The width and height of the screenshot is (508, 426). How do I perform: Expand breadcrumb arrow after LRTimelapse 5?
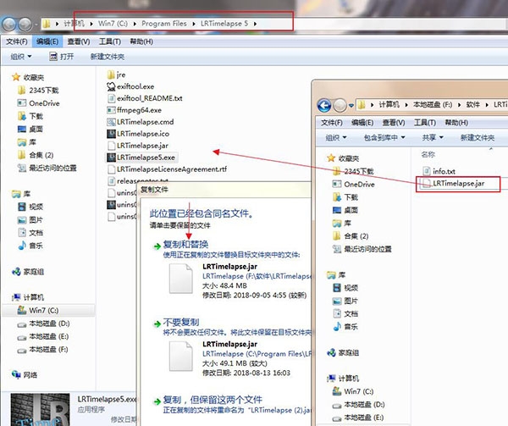[256, 24]
